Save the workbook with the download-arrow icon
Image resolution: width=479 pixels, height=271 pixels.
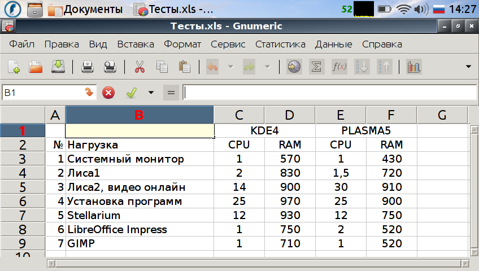click(58, 67)
